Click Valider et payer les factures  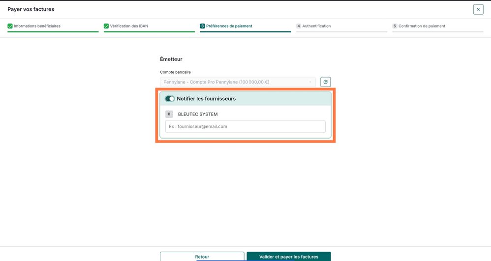coord(289,256)
